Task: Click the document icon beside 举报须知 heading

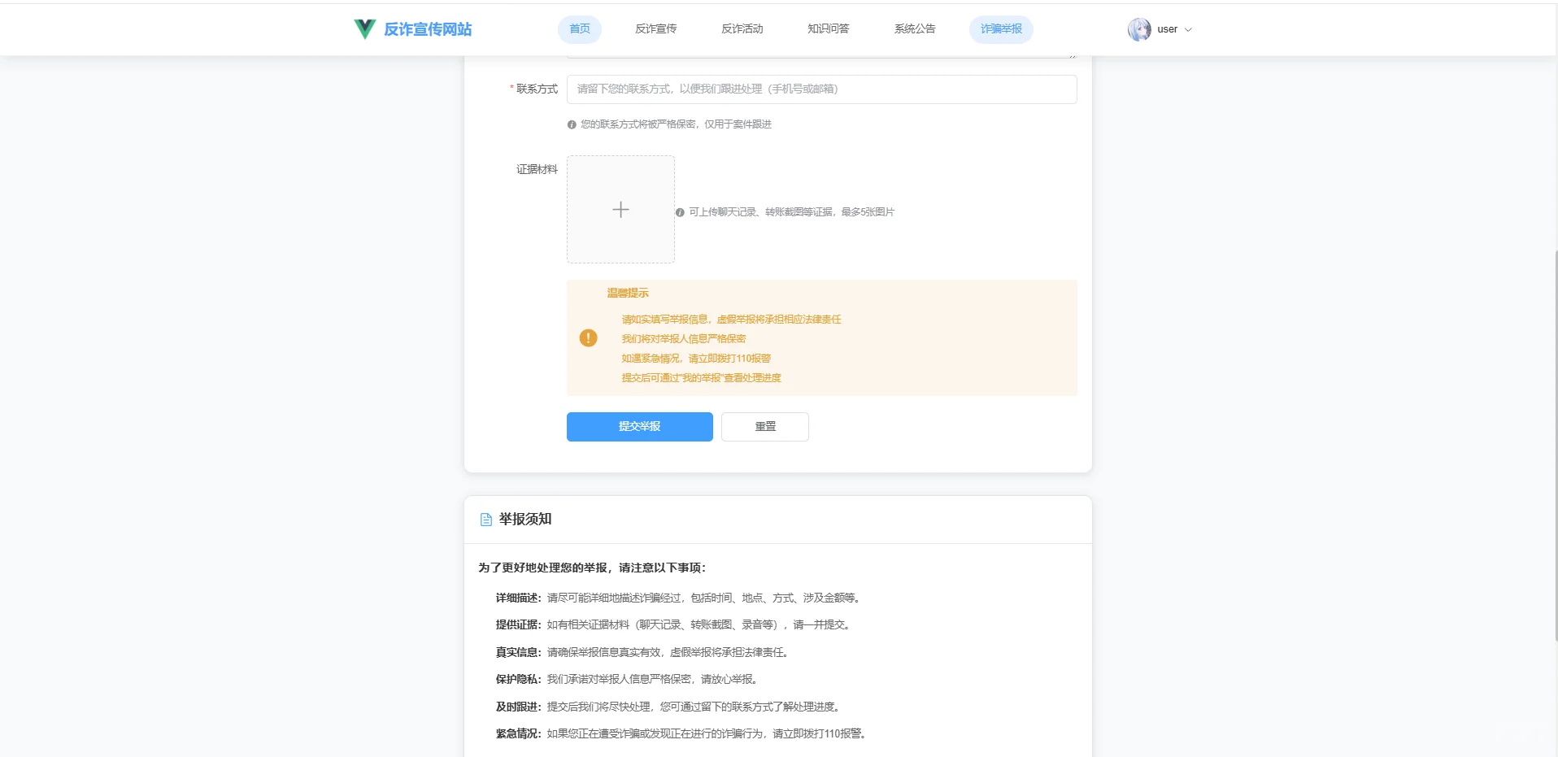Action: click(x=485, y=519)
